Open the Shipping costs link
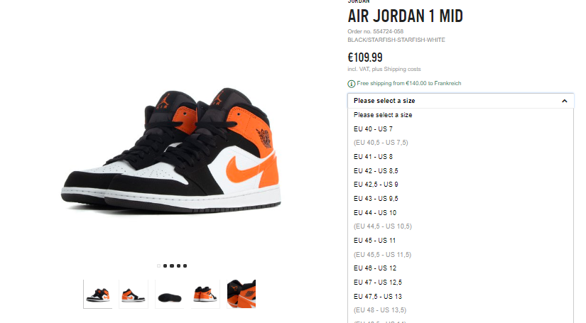Screen dimensions: 586x323 pos(402,69)
